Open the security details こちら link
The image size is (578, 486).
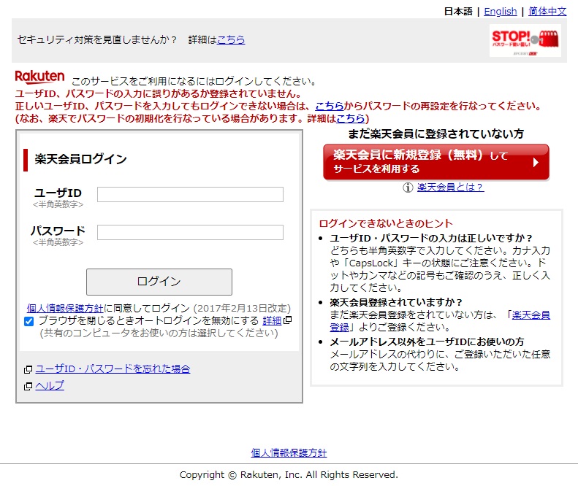231,39
